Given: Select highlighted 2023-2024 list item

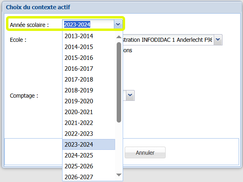Looking at the screenshot, I should click(x=79, y=144).
